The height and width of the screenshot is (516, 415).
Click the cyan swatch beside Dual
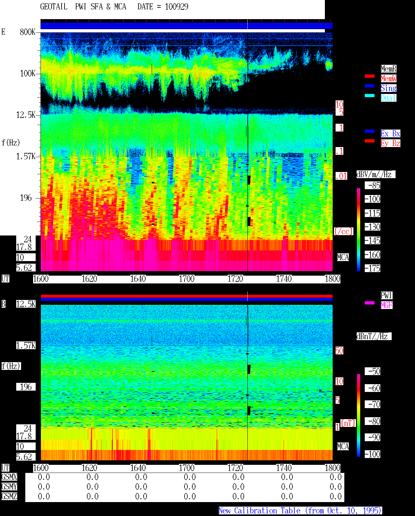[370, 96]
